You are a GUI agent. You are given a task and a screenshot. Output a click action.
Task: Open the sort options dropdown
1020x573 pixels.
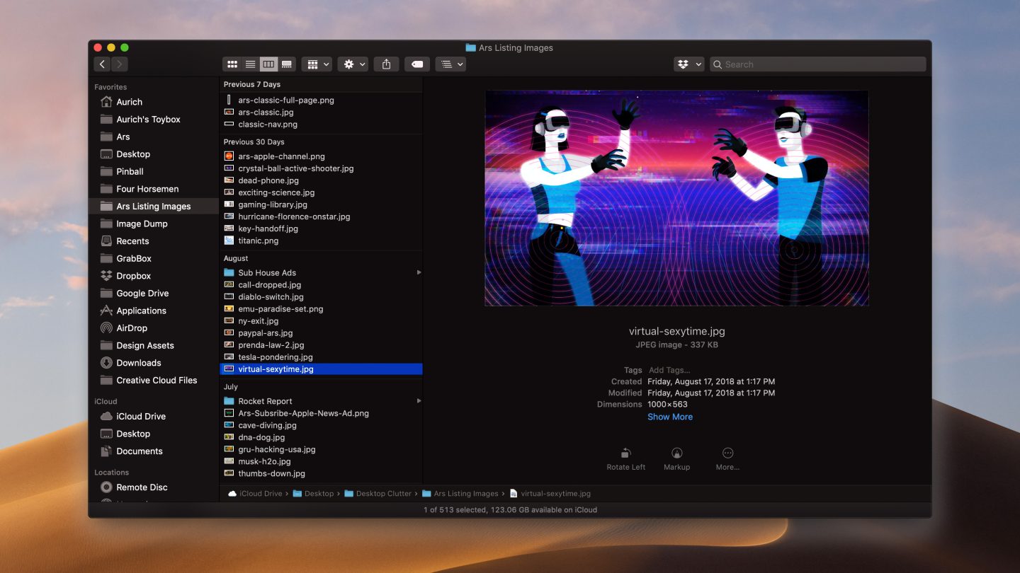tap(451, 64)
